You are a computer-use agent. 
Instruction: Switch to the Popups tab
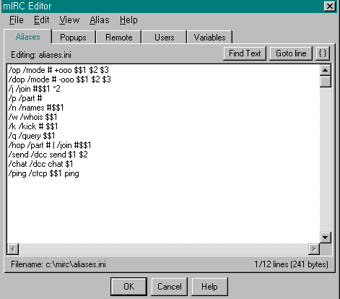pyautogui.click(x=73, y=38)
